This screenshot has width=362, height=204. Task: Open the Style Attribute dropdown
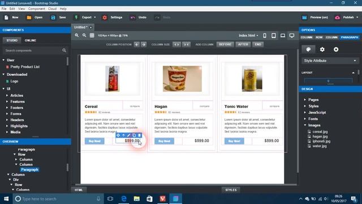tap(330, 61)
